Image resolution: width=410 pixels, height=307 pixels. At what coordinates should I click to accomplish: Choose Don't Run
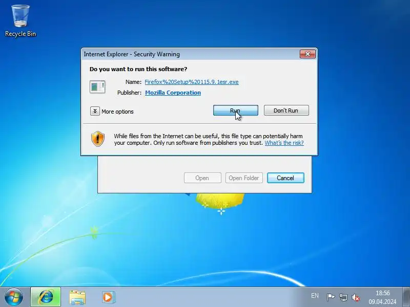coord(286,111)
